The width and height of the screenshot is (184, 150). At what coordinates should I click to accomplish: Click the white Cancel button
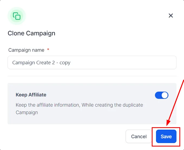[139, 136]
